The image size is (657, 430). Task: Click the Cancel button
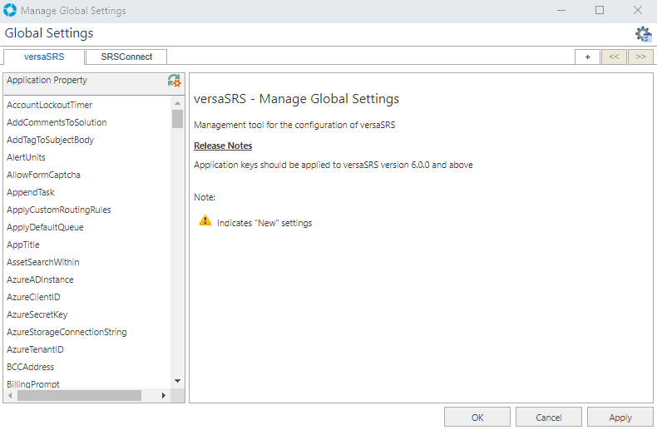click(549, 418)
